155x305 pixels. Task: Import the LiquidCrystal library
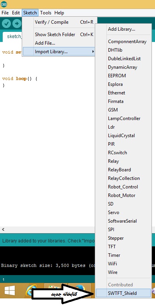(x=123, y=136)
